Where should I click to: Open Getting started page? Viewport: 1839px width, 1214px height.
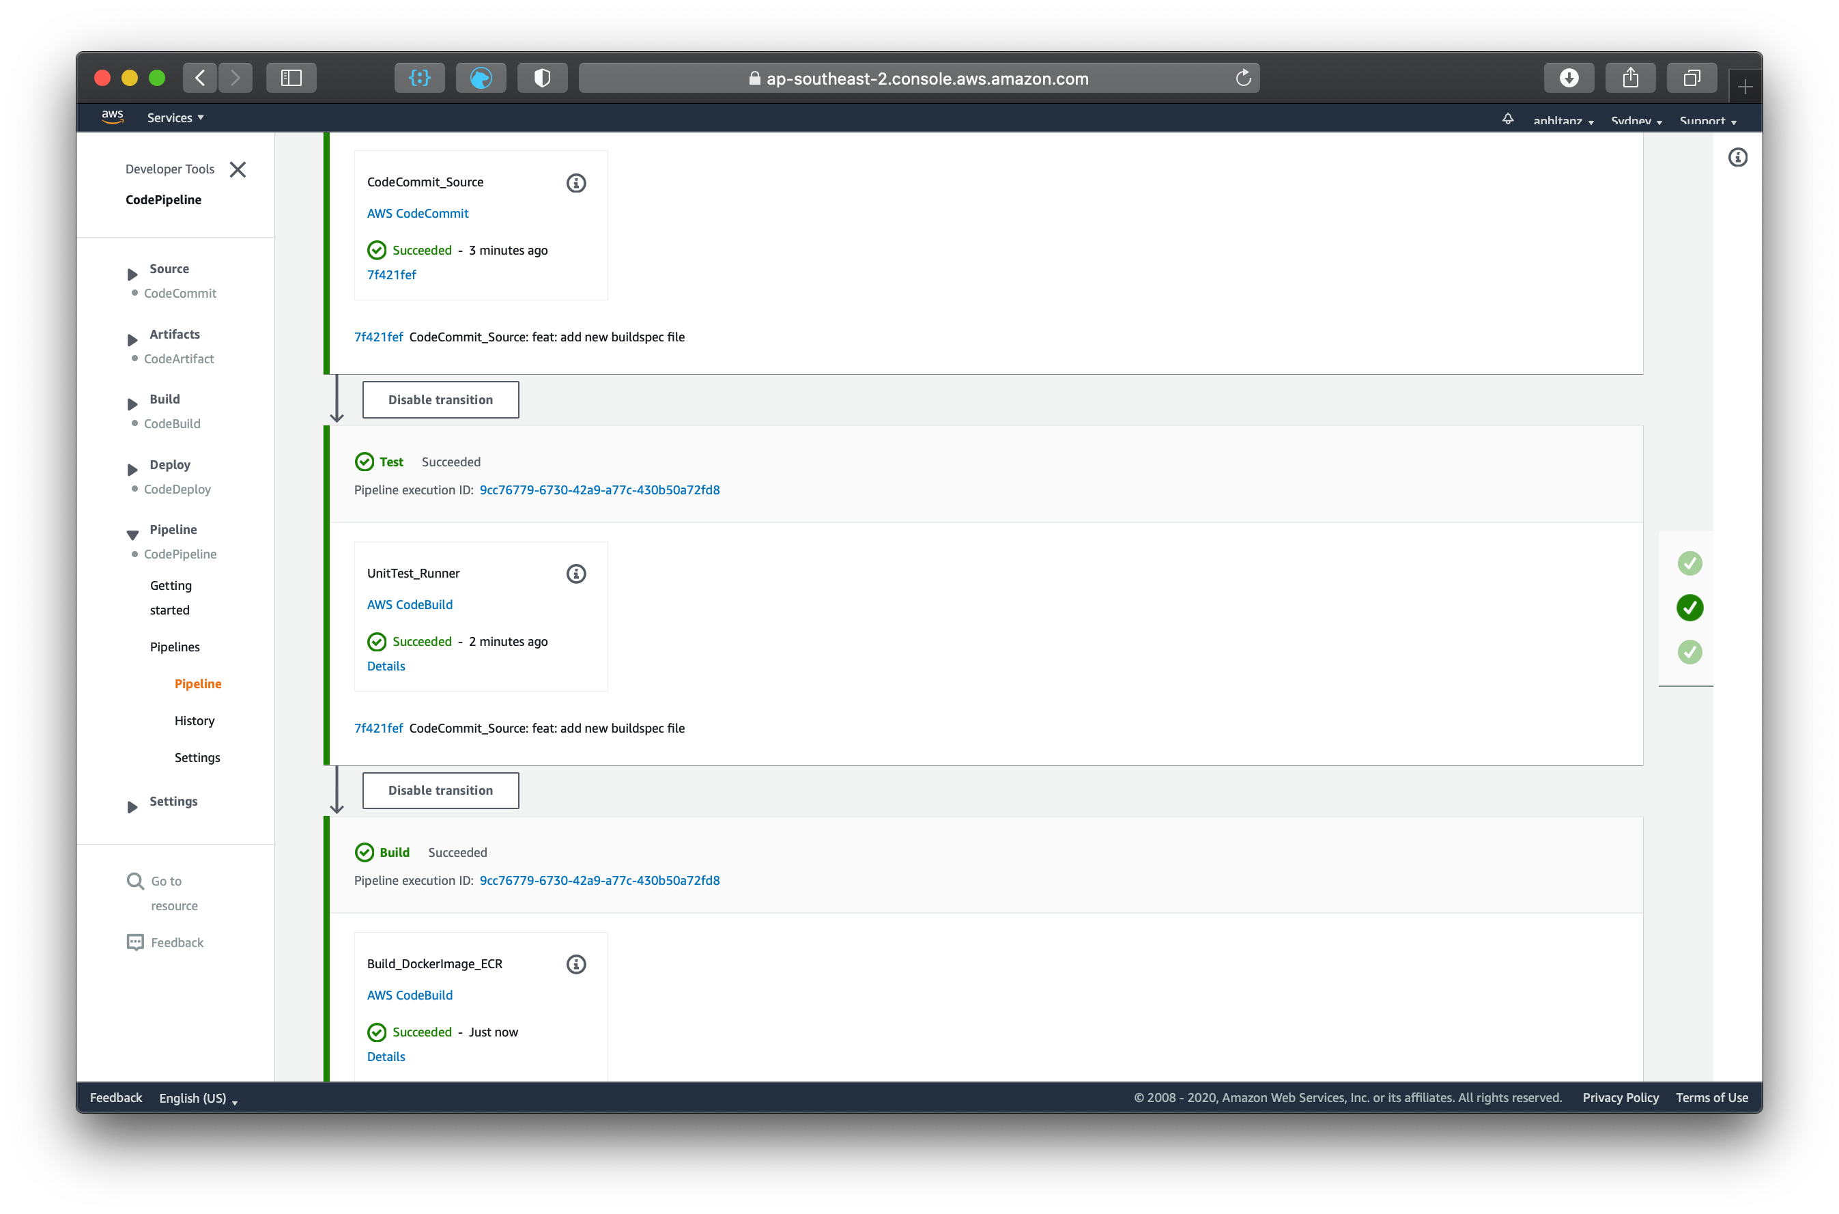point(171,597)
